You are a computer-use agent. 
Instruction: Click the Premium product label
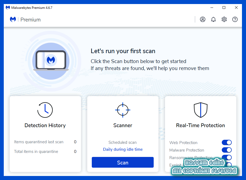pyautogui.click(x=30, y=20)
